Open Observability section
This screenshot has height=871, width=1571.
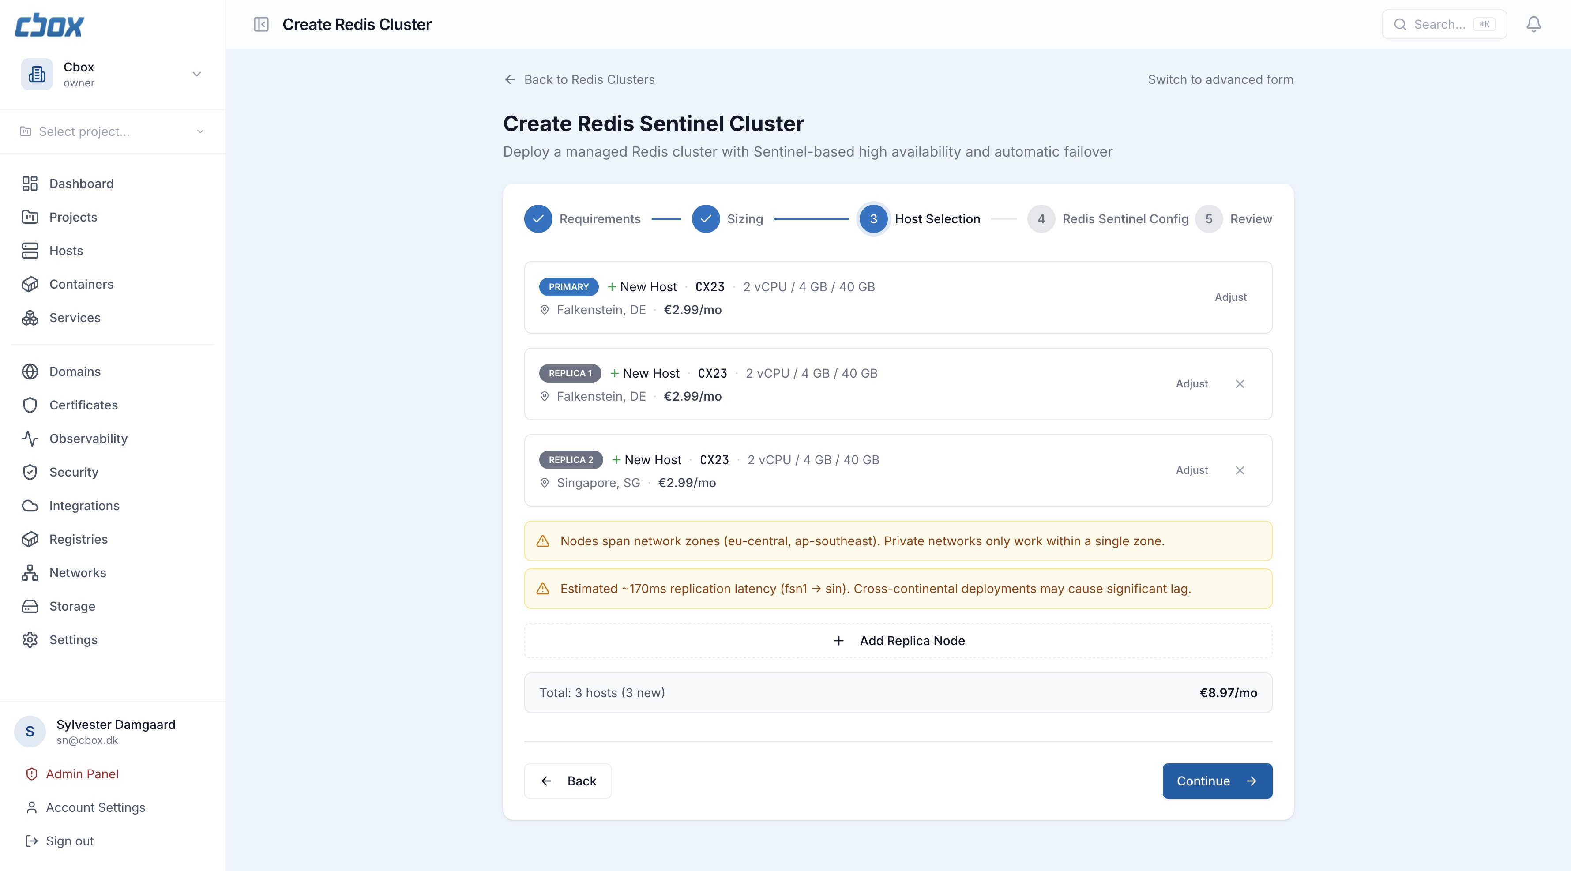(x=88, y=439)
